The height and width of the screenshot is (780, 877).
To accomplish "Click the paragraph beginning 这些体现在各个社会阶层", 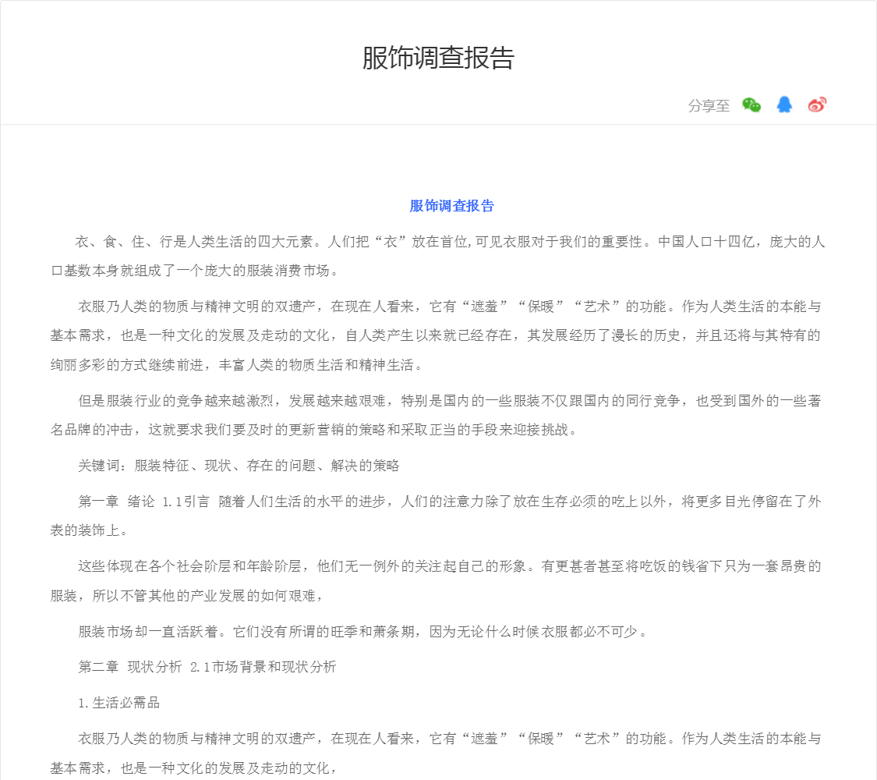I will coord(449,566).
